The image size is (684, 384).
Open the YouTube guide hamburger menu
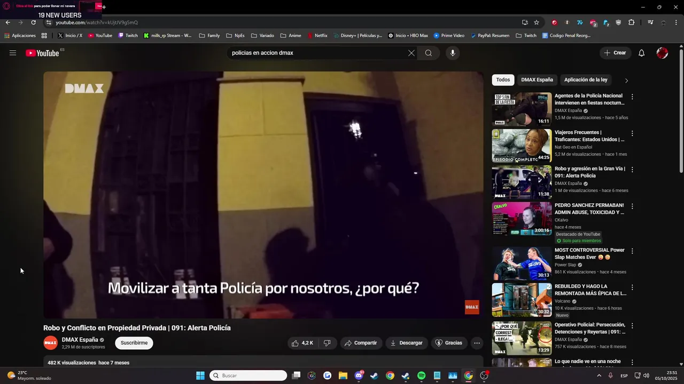13,53
